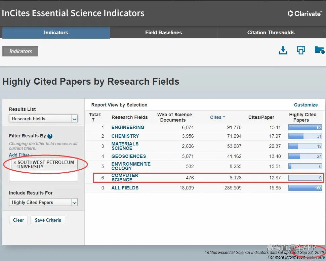Click the Engineering highly cited bar showing 68

305,127
